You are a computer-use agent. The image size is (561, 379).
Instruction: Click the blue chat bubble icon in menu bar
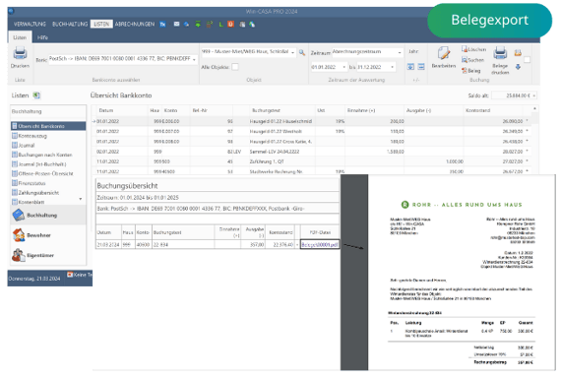pyautogui.click(x=186, y=25)
